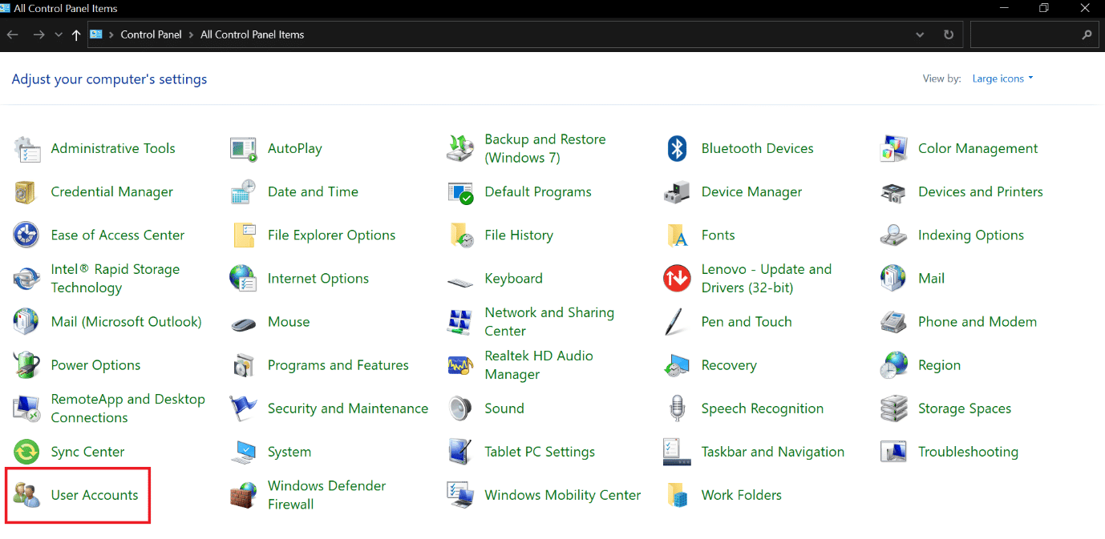The height and width of the screenshot is (539, 1105).
Task: Click the Color Management icon
Action: [x=893, y=149]
